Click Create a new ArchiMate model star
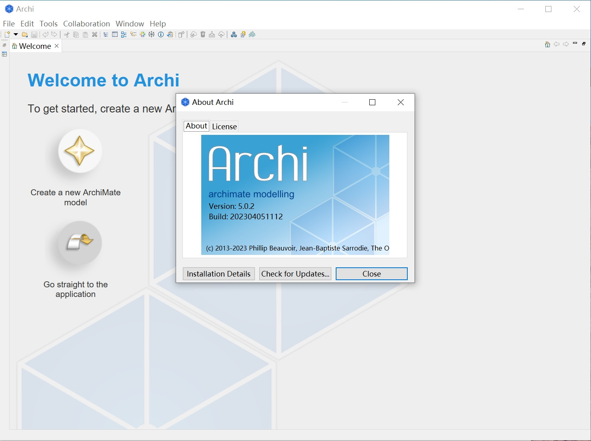The height and width of the screenshot is (441, 591). pos(80,151)
